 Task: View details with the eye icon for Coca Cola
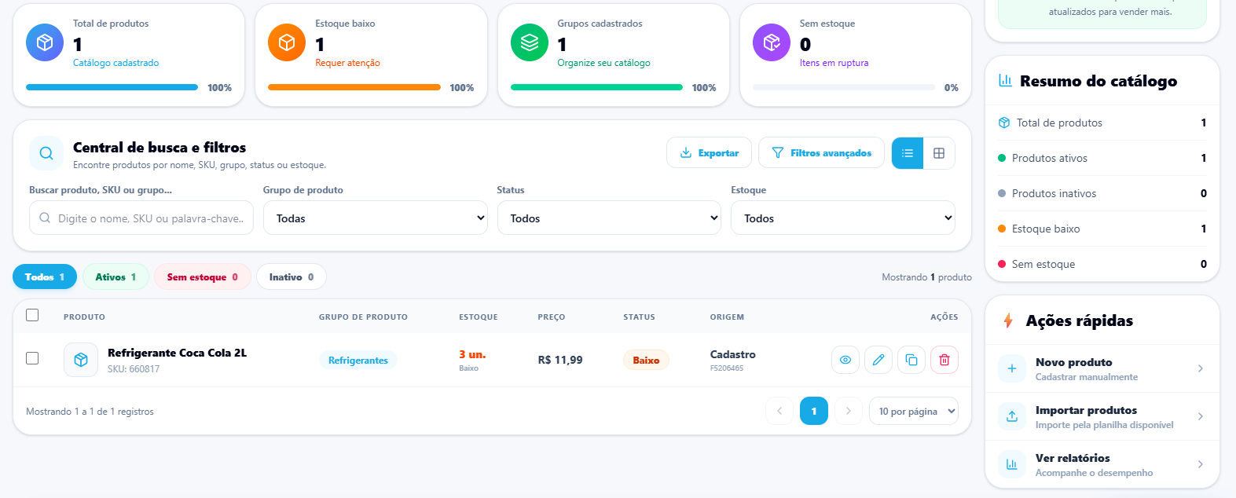coord(845,360)
